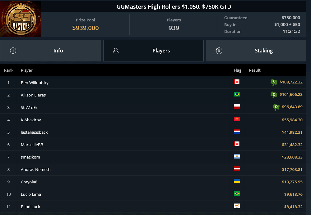The image size is (311, 215).
Task: Click the info circle icon on the Info tab
Action: 13,50
